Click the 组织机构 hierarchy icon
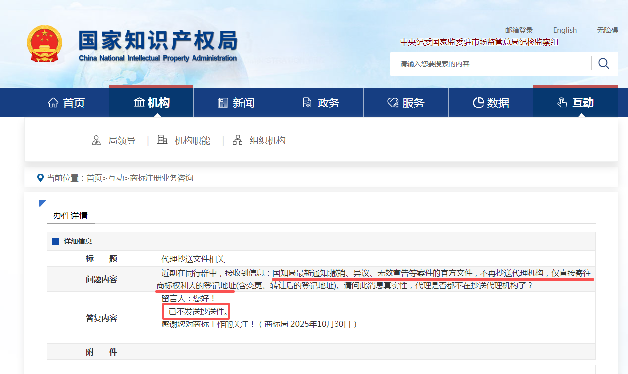The height and width of the screenshot is (374, 628). pos(238,140)
